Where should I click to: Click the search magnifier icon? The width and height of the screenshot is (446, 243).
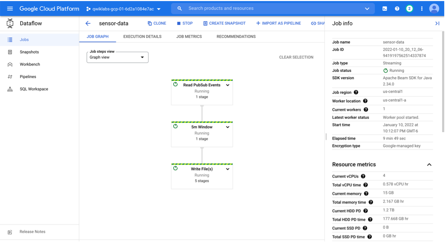(180, 8)
